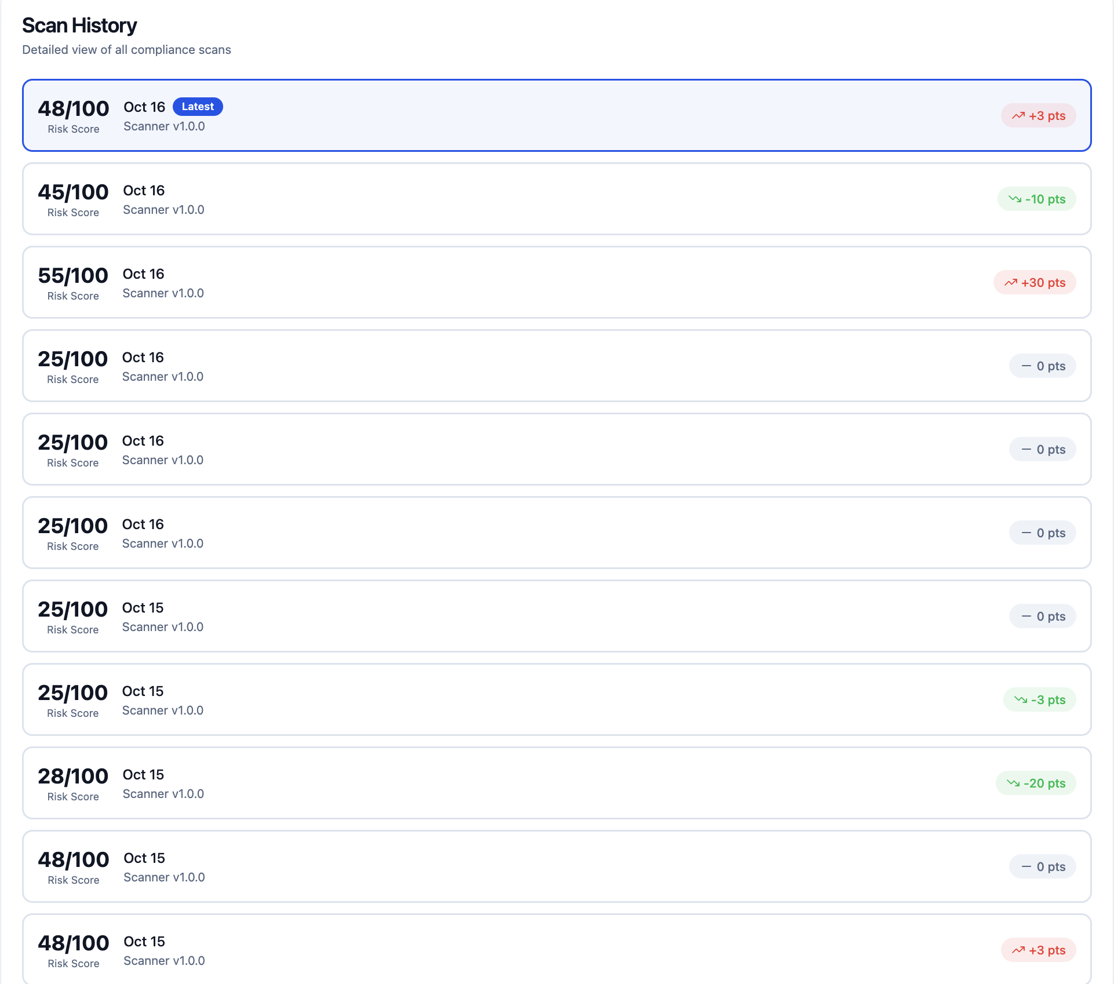The image size is (1114, 984).
Task: Click the upward trend icon in the Latest scan's badge
Action: click(1018, 116)
